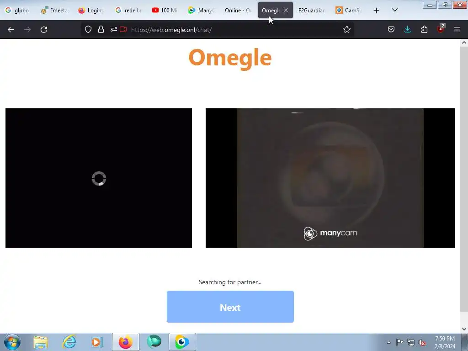The image size is (468, 351).
Task: Switch to the Imeetz tab
Action: [55, 11]
